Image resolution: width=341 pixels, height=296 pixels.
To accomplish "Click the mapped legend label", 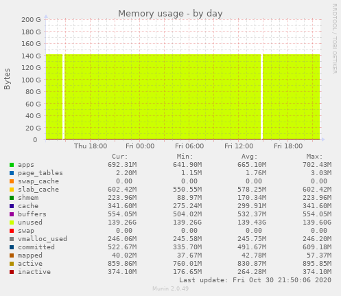I will point(30,255).
